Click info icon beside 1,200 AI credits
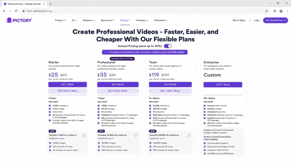 pos(84,136)
